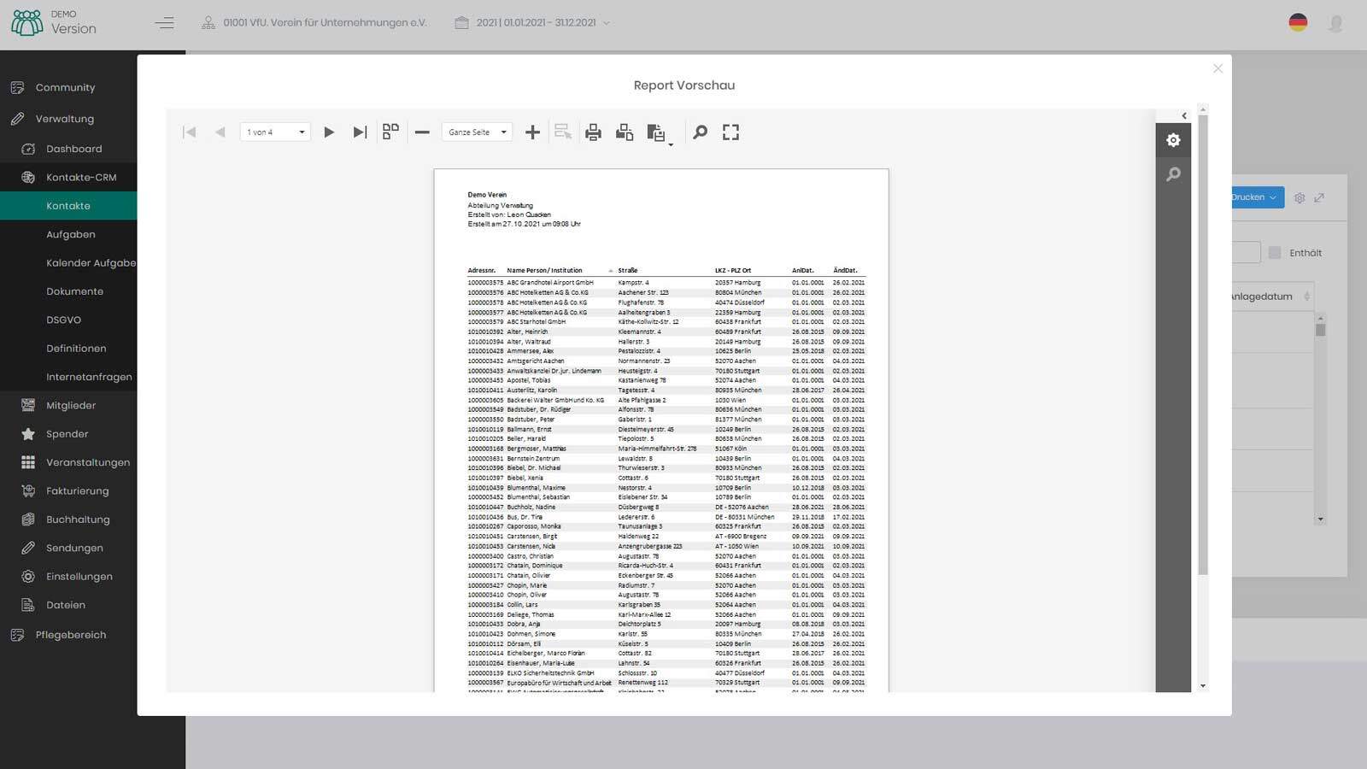This screenshot has width=1367, height=769.
Task: Click report row 'ABC Grandhotel Airport GmbH'
Action: pyautogui.click(x=666, y=283)
